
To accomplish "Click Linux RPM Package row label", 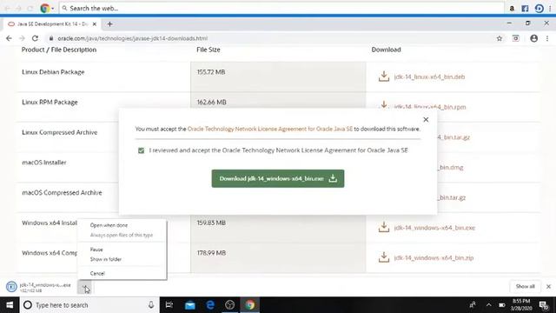I will point(50,103).
